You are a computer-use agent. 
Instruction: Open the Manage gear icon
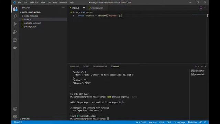coord(15,116)
